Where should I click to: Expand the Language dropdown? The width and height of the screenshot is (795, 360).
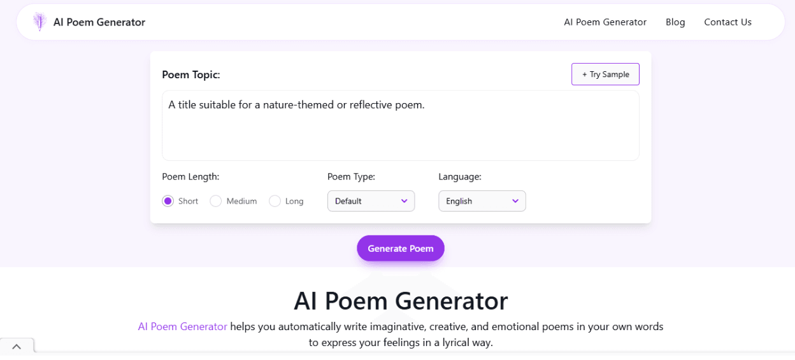(482, 201)
